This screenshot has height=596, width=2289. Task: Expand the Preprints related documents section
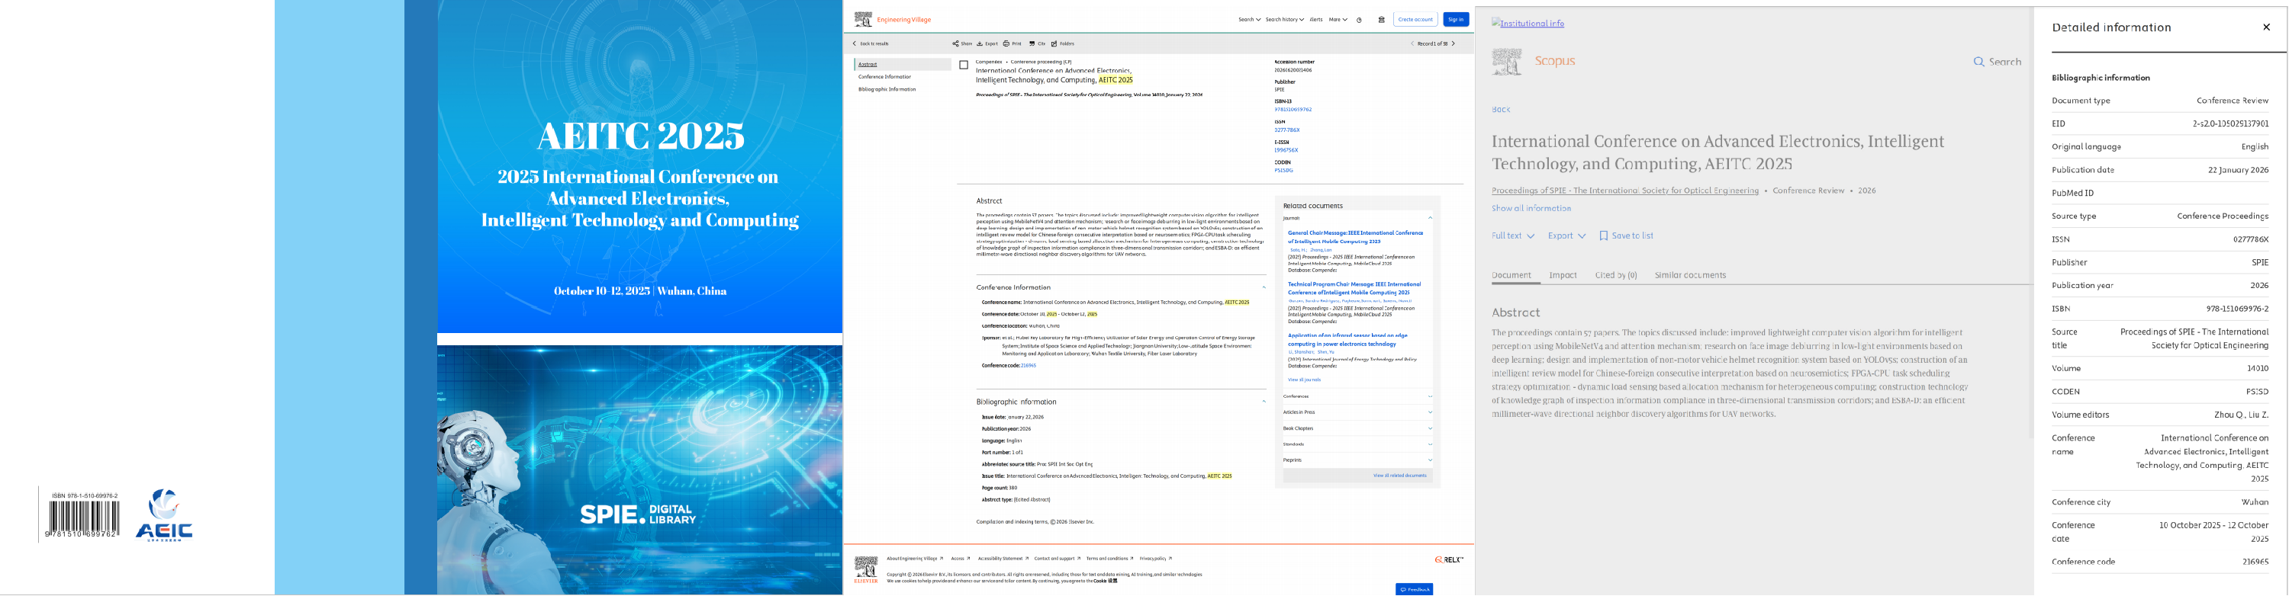tap(1430, 461)
